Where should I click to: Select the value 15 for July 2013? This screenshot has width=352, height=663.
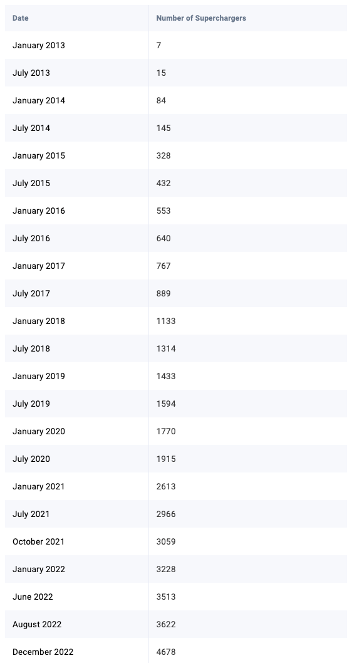point(161,73)
